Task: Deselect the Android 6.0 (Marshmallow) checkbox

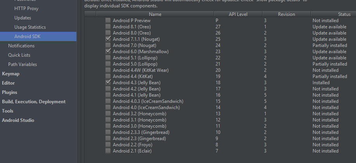Action: tap(108, 52)
